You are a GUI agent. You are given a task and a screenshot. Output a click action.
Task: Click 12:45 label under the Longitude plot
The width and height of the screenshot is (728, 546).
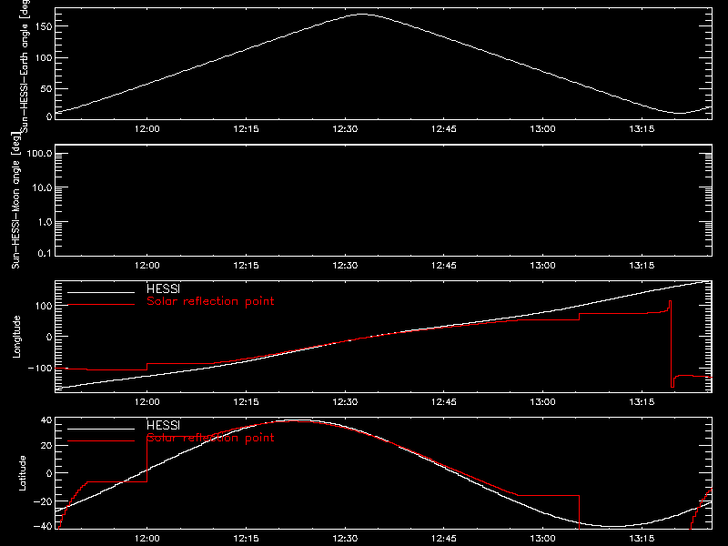click(444, 402)
